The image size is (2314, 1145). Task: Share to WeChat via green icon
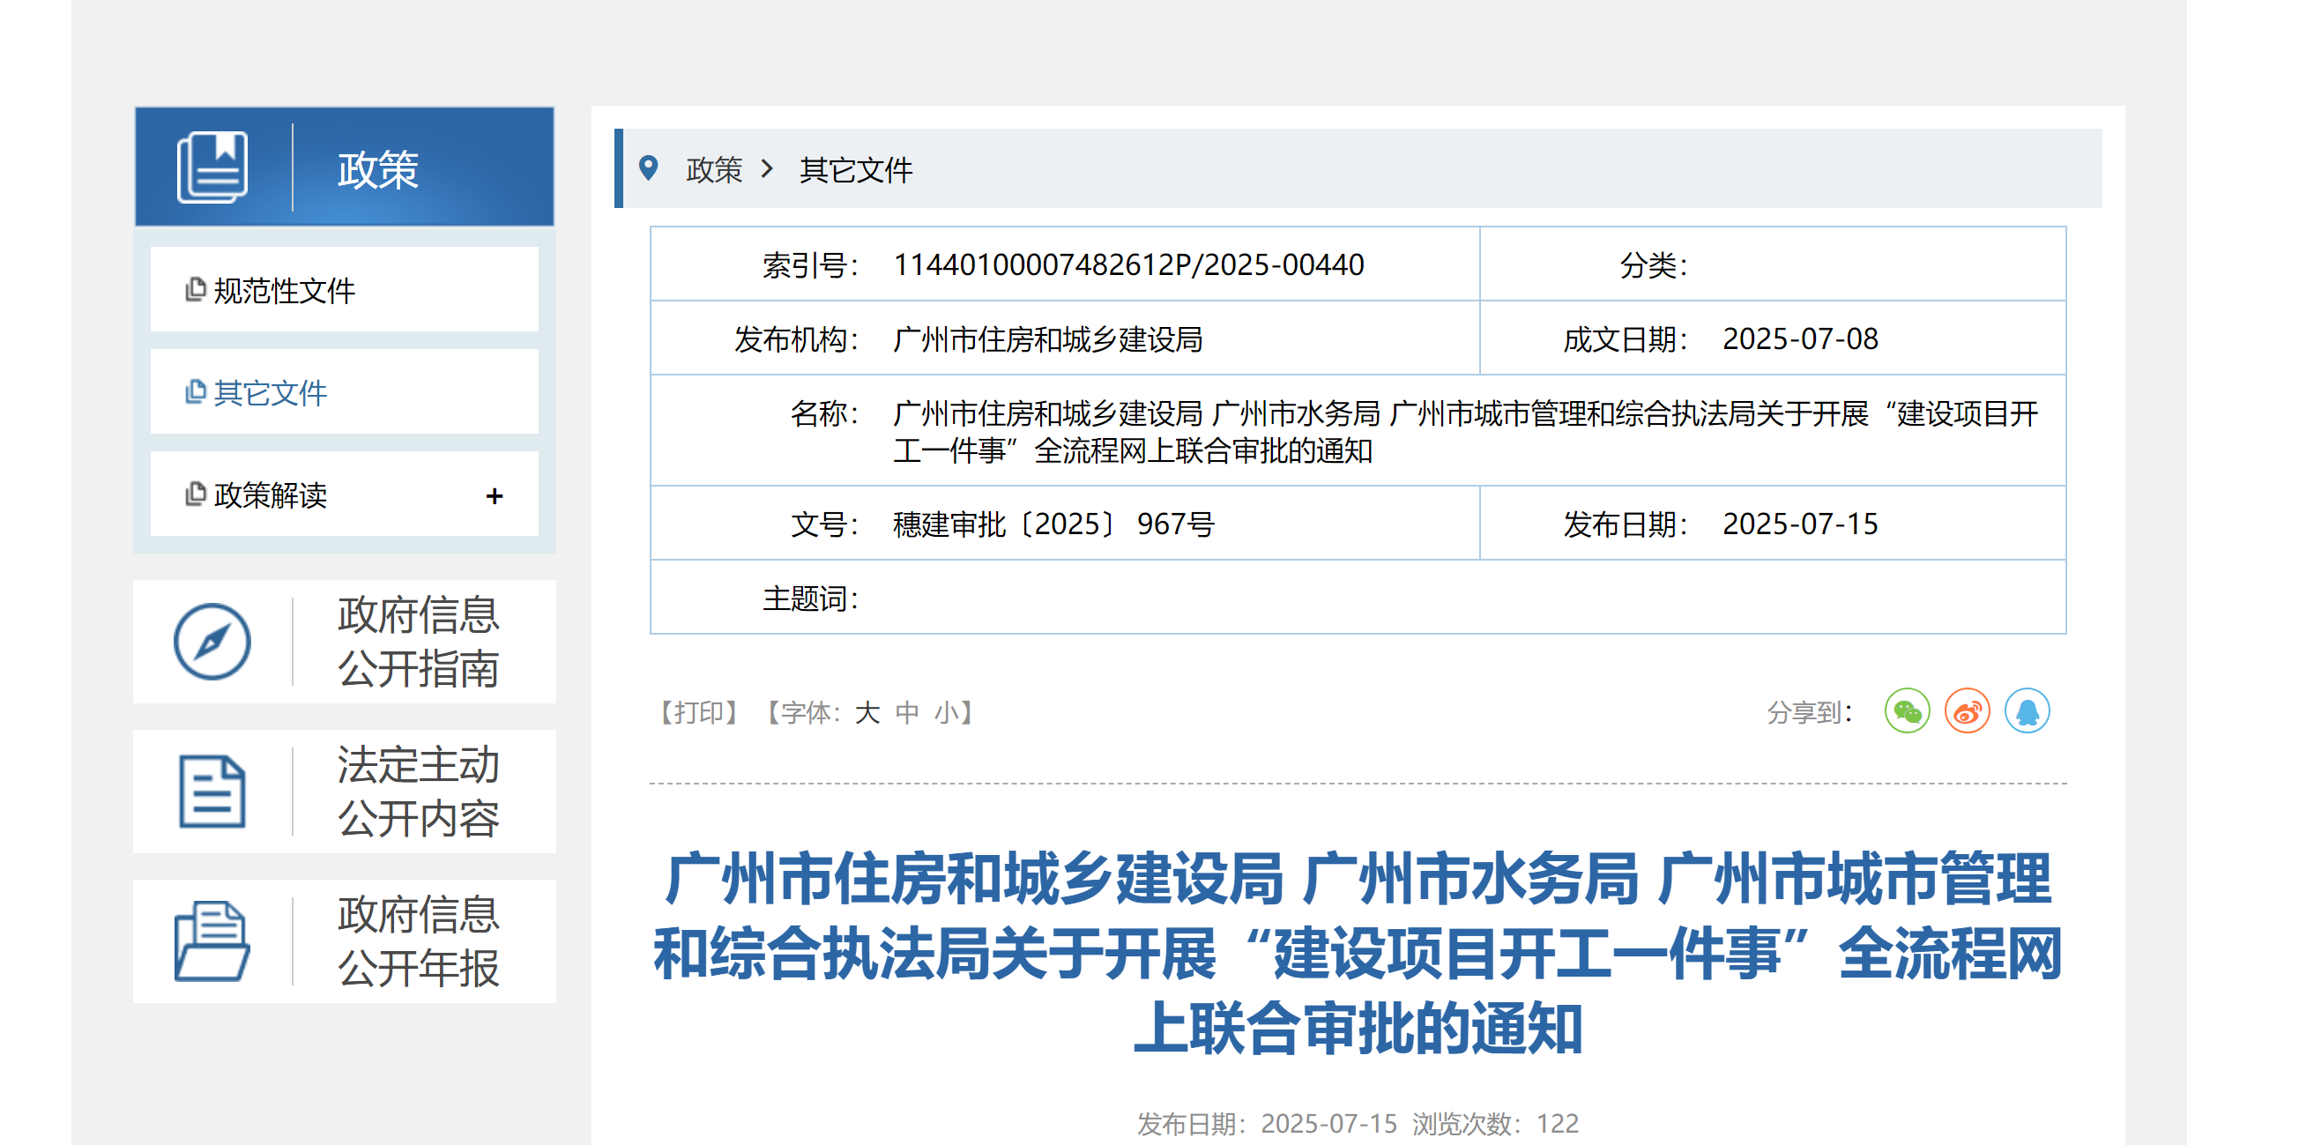point(1907,711)
